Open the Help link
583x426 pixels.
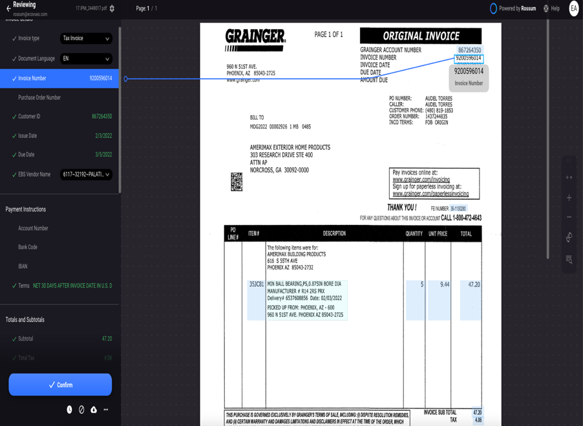(x=551, y=8)
